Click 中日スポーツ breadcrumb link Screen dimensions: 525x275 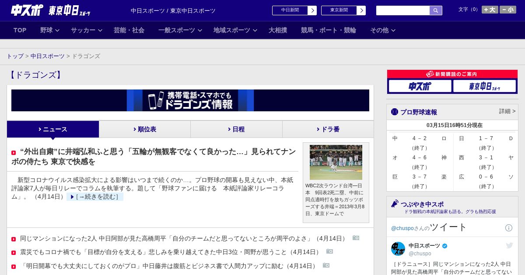[x=48, y=56]
